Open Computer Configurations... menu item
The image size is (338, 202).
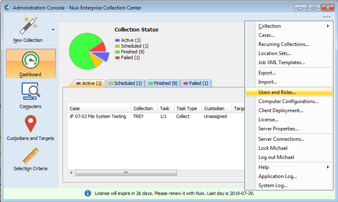point(289,101)
